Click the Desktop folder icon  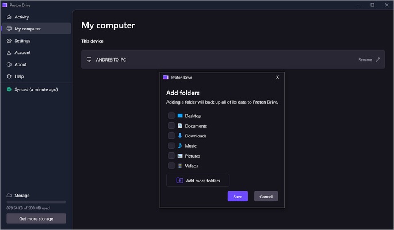coord(180,116)
